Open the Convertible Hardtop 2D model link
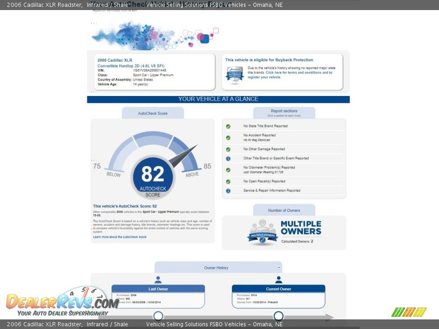Image resolution: width=439 pixels, height=329 pixels. [131, 66]
